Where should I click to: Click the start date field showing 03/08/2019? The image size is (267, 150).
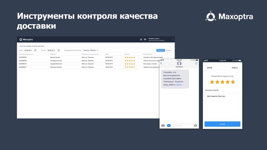pyautogui.click(x=30, y=50)
